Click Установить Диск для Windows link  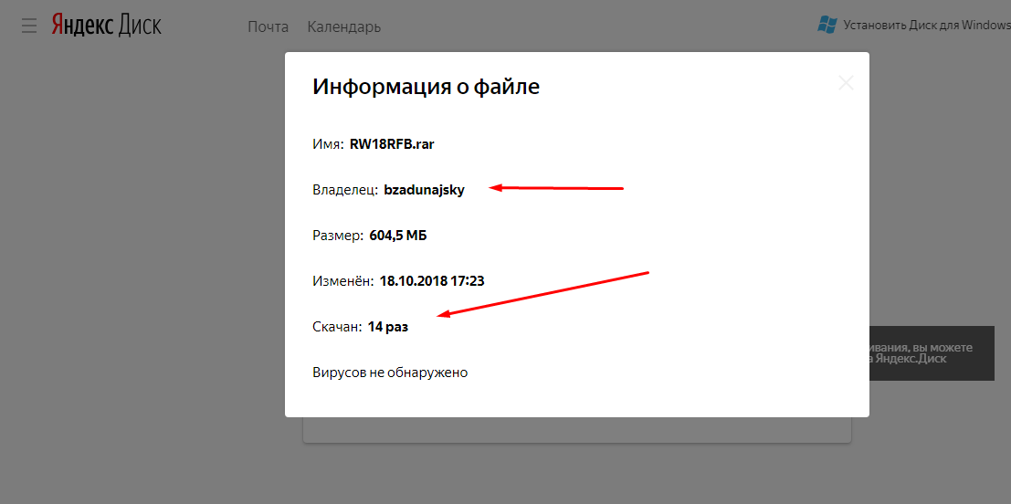pos(927,26)
